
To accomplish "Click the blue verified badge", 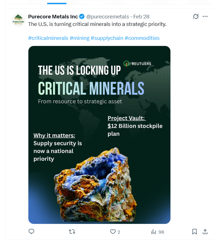I will point(82,16).
